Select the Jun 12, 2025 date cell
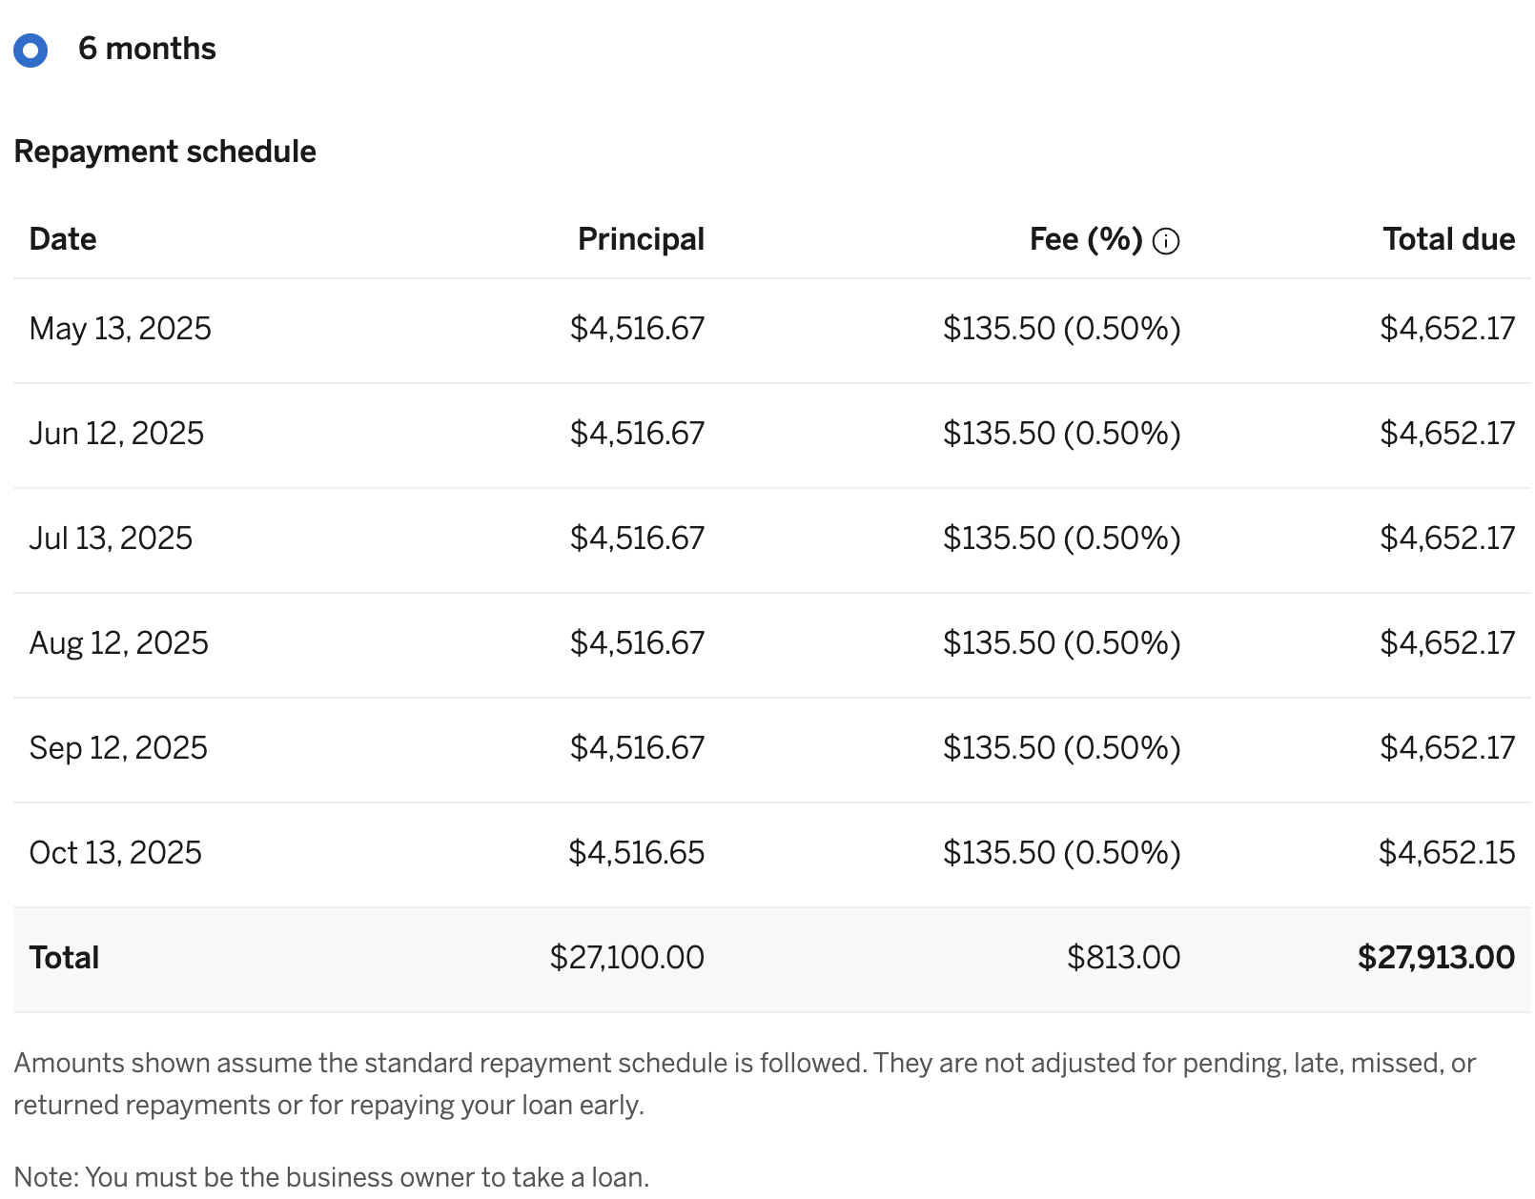Viewport: 1535px width, 1199px height. point(116,434)
